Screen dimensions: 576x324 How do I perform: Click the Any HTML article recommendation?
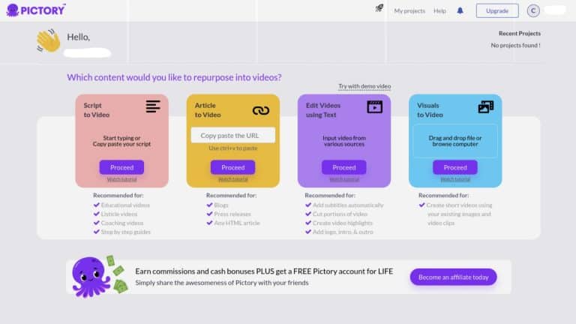point(237,223)
